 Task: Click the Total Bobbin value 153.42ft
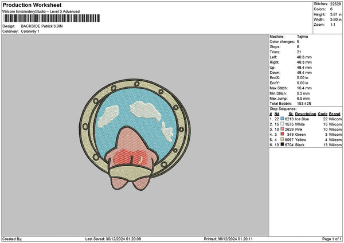tap(304, 104)
